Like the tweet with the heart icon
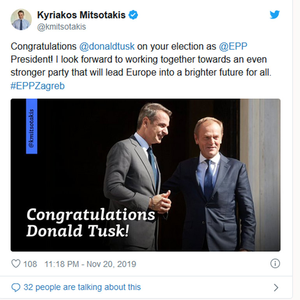 [16, 264]
